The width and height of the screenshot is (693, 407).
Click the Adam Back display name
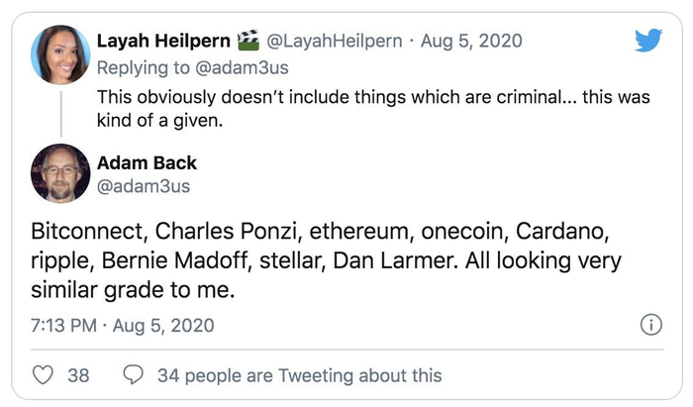(x=148, y=161)
